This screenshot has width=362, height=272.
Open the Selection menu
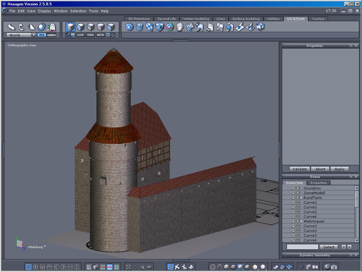point(78,11)
